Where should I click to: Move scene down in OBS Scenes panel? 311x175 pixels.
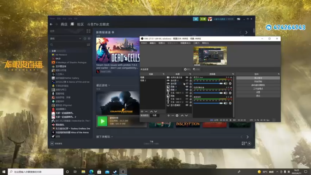pos(156,112)
